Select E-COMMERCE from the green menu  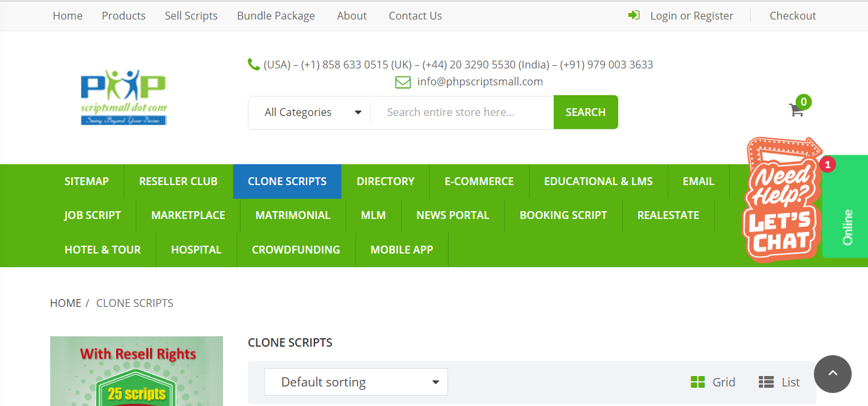479,181
